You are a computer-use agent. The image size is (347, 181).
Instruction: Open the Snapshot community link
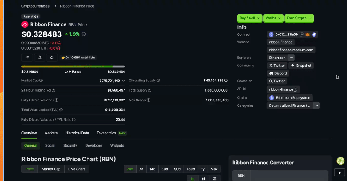point(301,66)
